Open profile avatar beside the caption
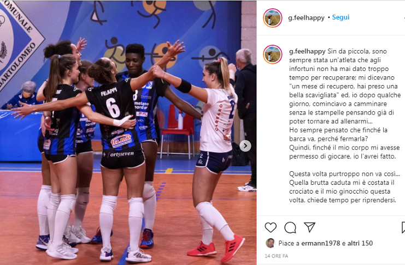405x265 pixels. pyautogui.click(x=272, y=55)
